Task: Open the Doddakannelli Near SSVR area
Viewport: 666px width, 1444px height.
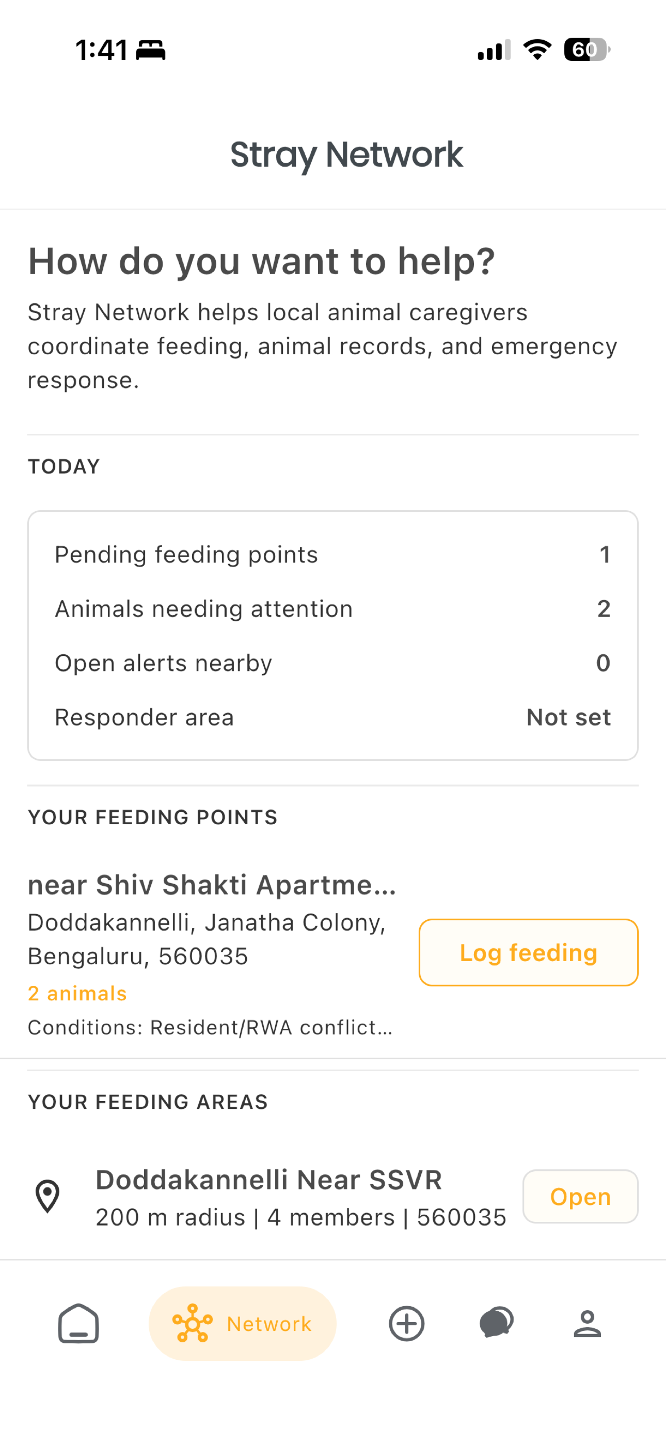Action: [x=580, y=1196]
